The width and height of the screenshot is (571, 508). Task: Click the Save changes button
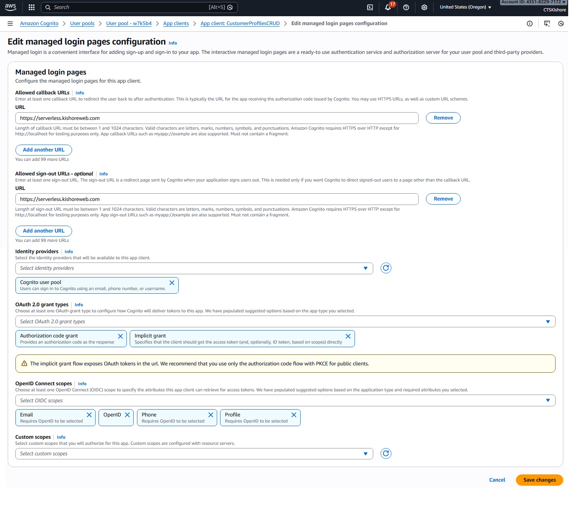[539, 480]
